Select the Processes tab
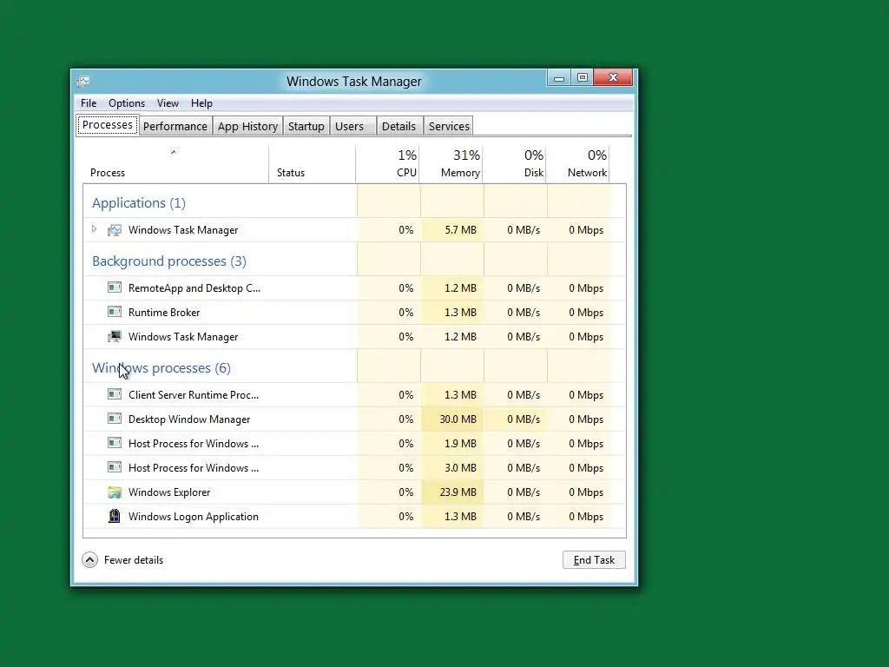This screenshot has width=889, height=667. click(107, 125)
